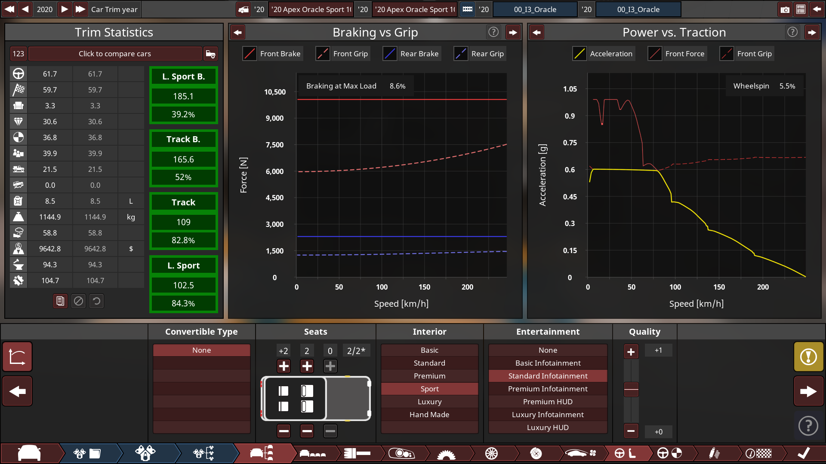826x464 pixels.
Task: Open the driving aids and safety tab
Action: (x=670, y=453)
